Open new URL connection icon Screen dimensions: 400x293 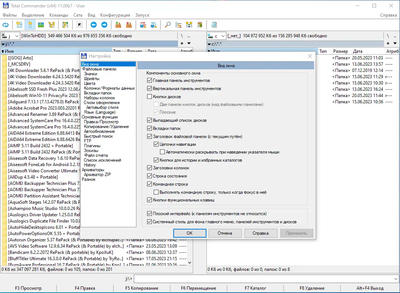tap(154, 25)
